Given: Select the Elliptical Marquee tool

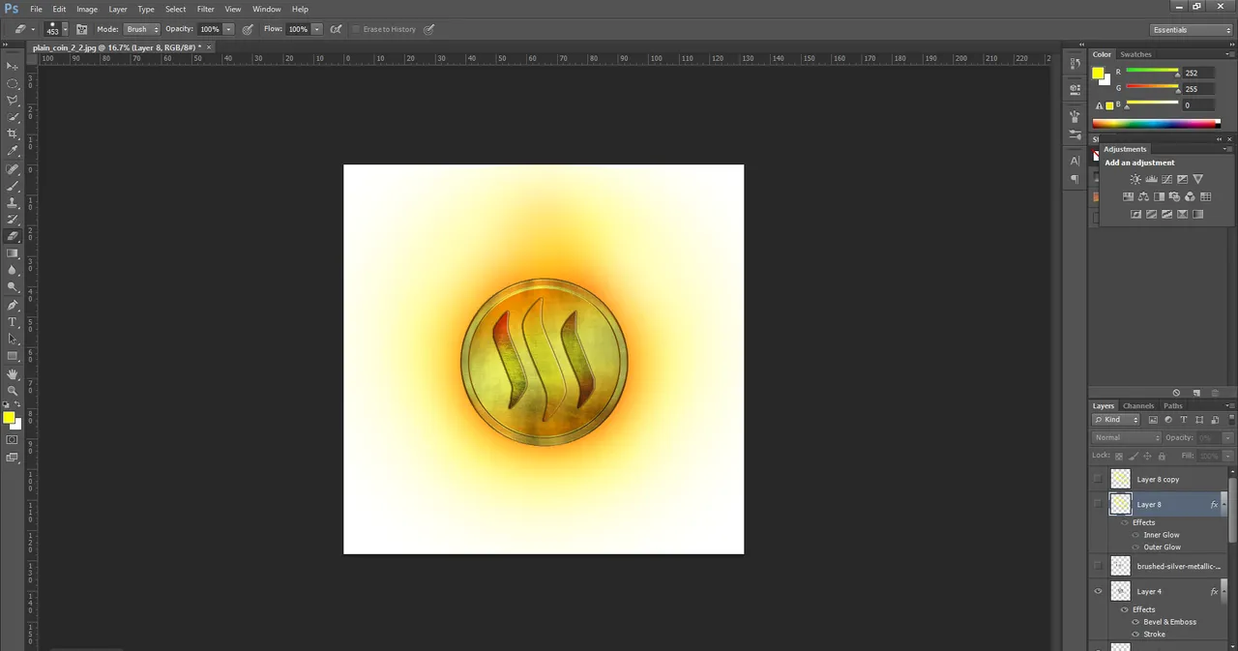Looking at the screenshot, I should (x=13, y=83).
